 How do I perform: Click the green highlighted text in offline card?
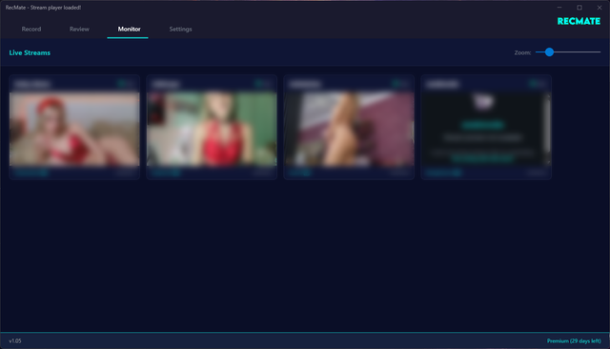[x=483, y=125]
